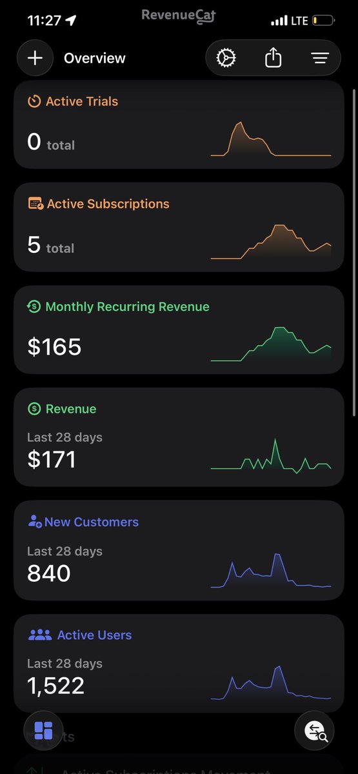358x774 pixels.
Task: Open the customer search floating button
Action: (315, 730)
